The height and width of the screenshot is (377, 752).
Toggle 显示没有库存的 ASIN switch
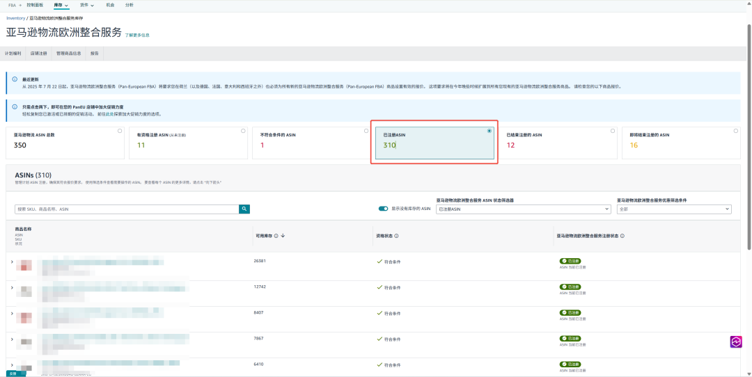[x=383, y=209]
